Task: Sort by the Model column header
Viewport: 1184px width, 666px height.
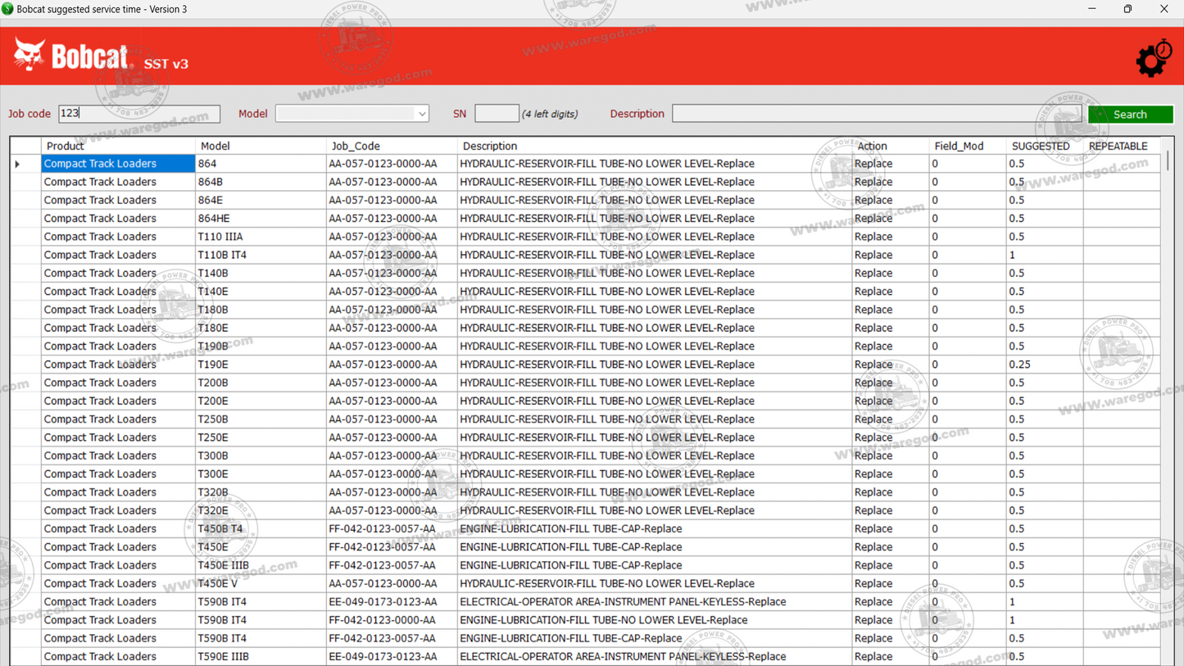Action: pos(215,146)
